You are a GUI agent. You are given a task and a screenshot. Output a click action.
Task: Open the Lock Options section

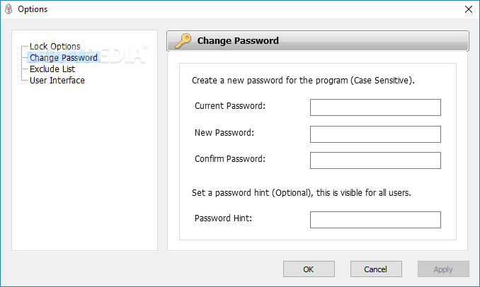coord(55,47)
